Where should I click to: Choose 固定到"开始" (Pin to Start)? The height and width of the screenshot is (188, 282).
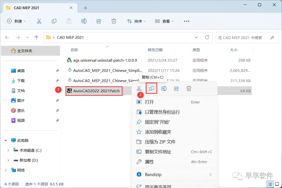point(174,122)
